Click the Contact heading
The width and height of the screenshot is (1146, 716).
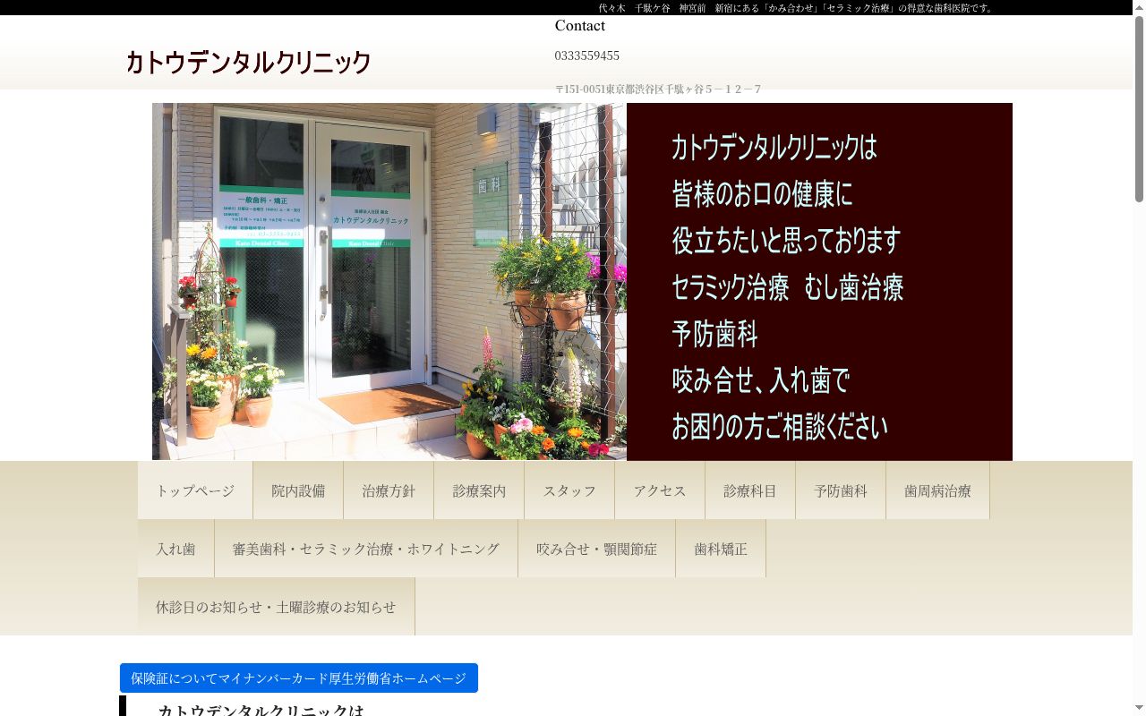(x=580, y=26)
